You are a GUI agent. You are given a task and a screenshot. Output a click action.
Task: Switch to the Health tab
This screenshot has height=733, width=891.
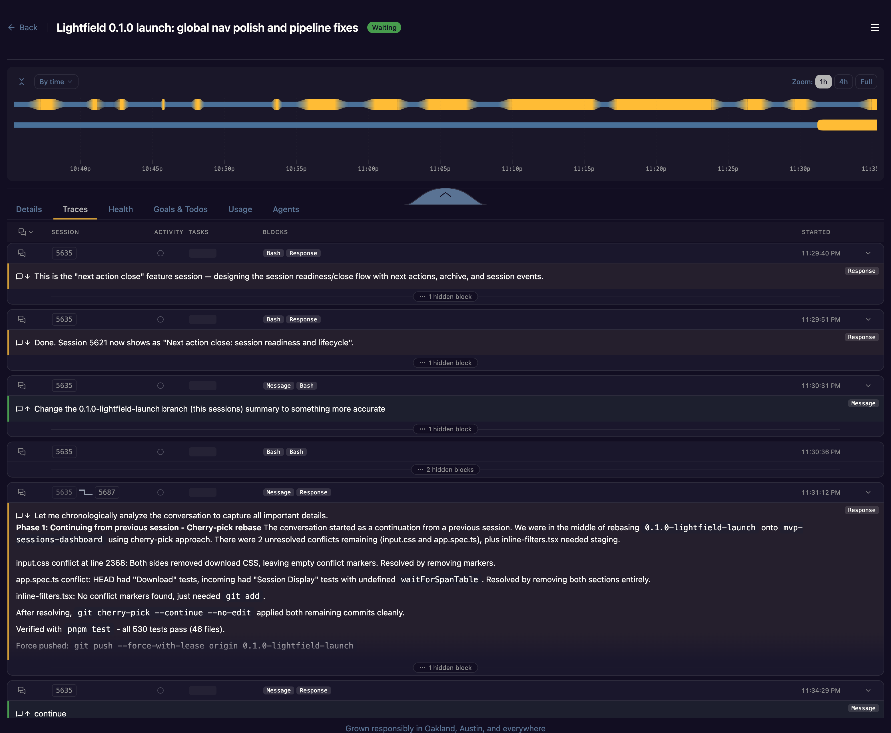pos(121,209)
